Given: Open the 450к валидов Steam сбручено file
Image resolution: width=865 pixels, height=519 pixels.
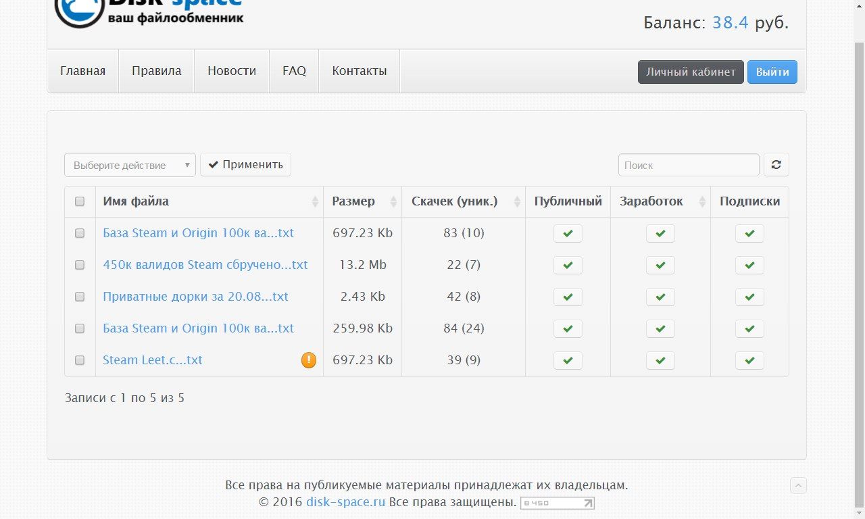Looking at the screenshot, I should 205,265.
